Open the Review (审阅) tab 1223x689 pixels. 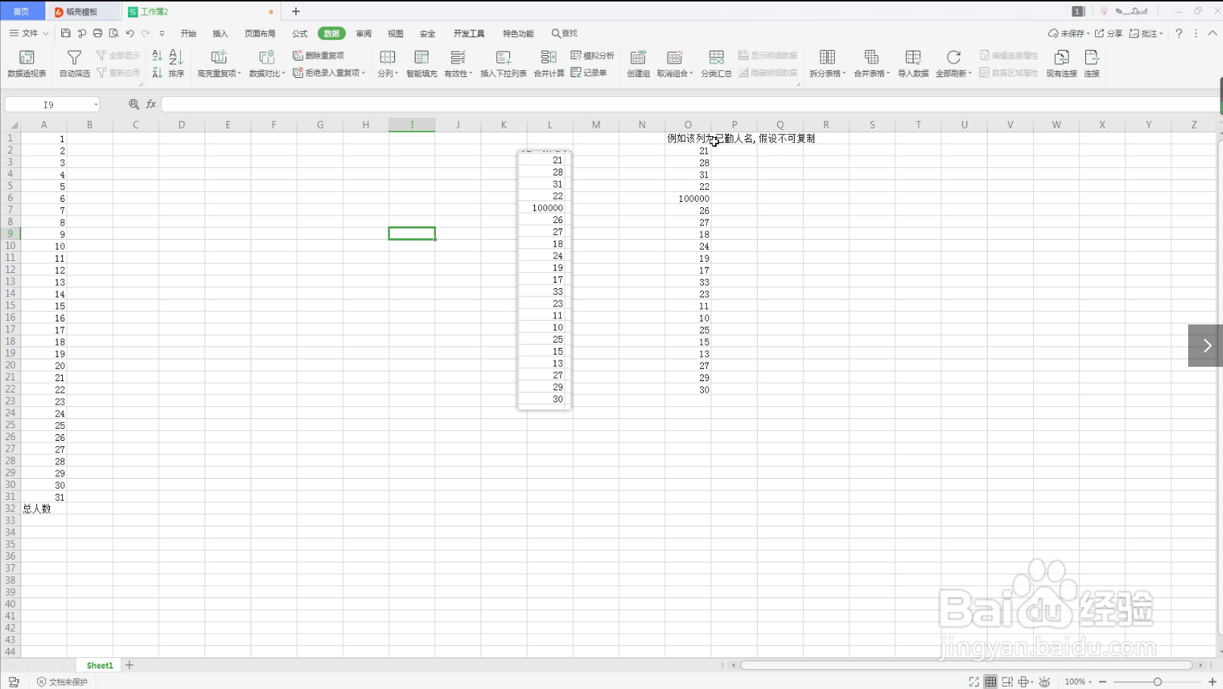(364, 33)
